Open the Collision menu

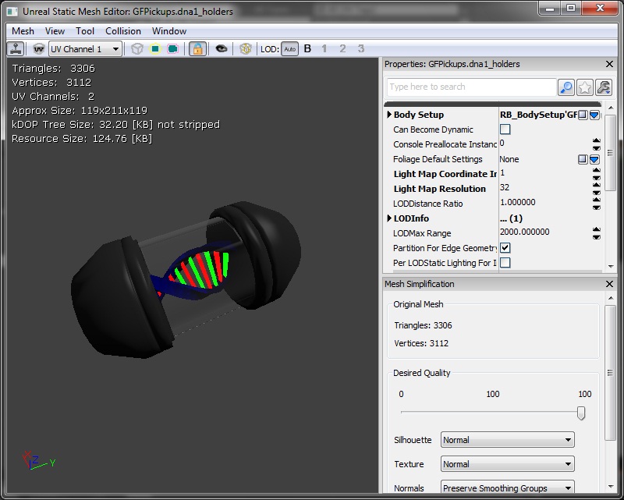[123, 31]
